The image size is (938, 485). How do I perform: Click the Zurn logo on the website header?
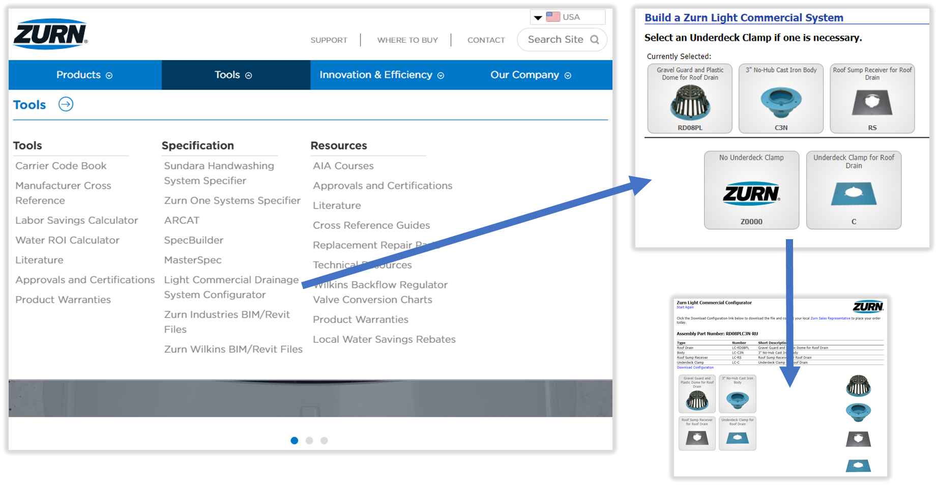click(50, 35)
